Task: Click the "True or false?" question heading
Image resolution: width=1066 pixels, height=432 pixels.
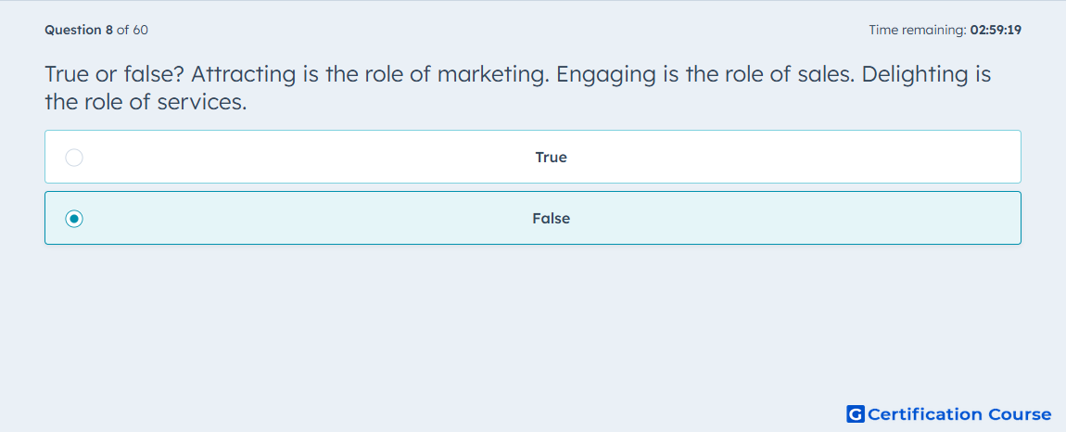Action: 114,73
